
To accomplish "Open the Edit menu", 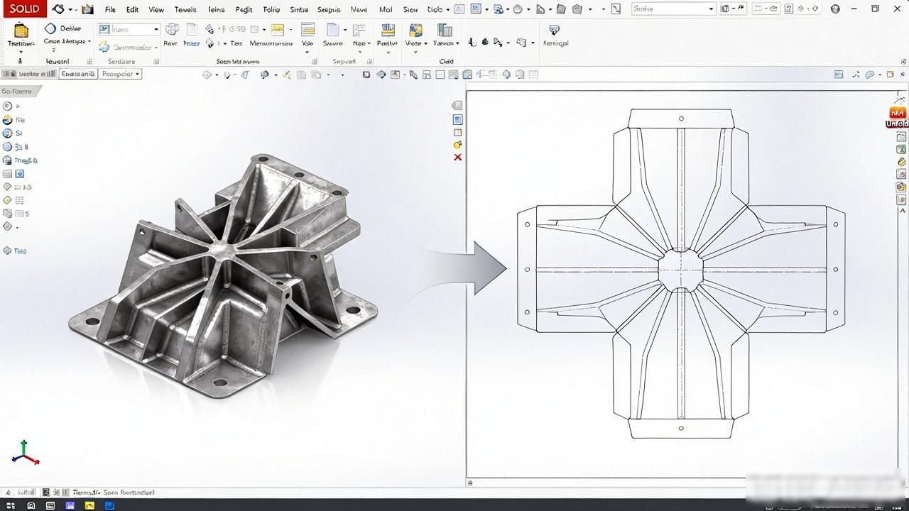I will [132, 10].
